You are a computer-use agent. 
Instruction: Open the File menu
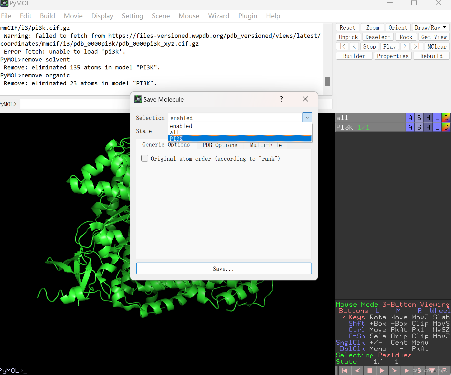point(6,16)
